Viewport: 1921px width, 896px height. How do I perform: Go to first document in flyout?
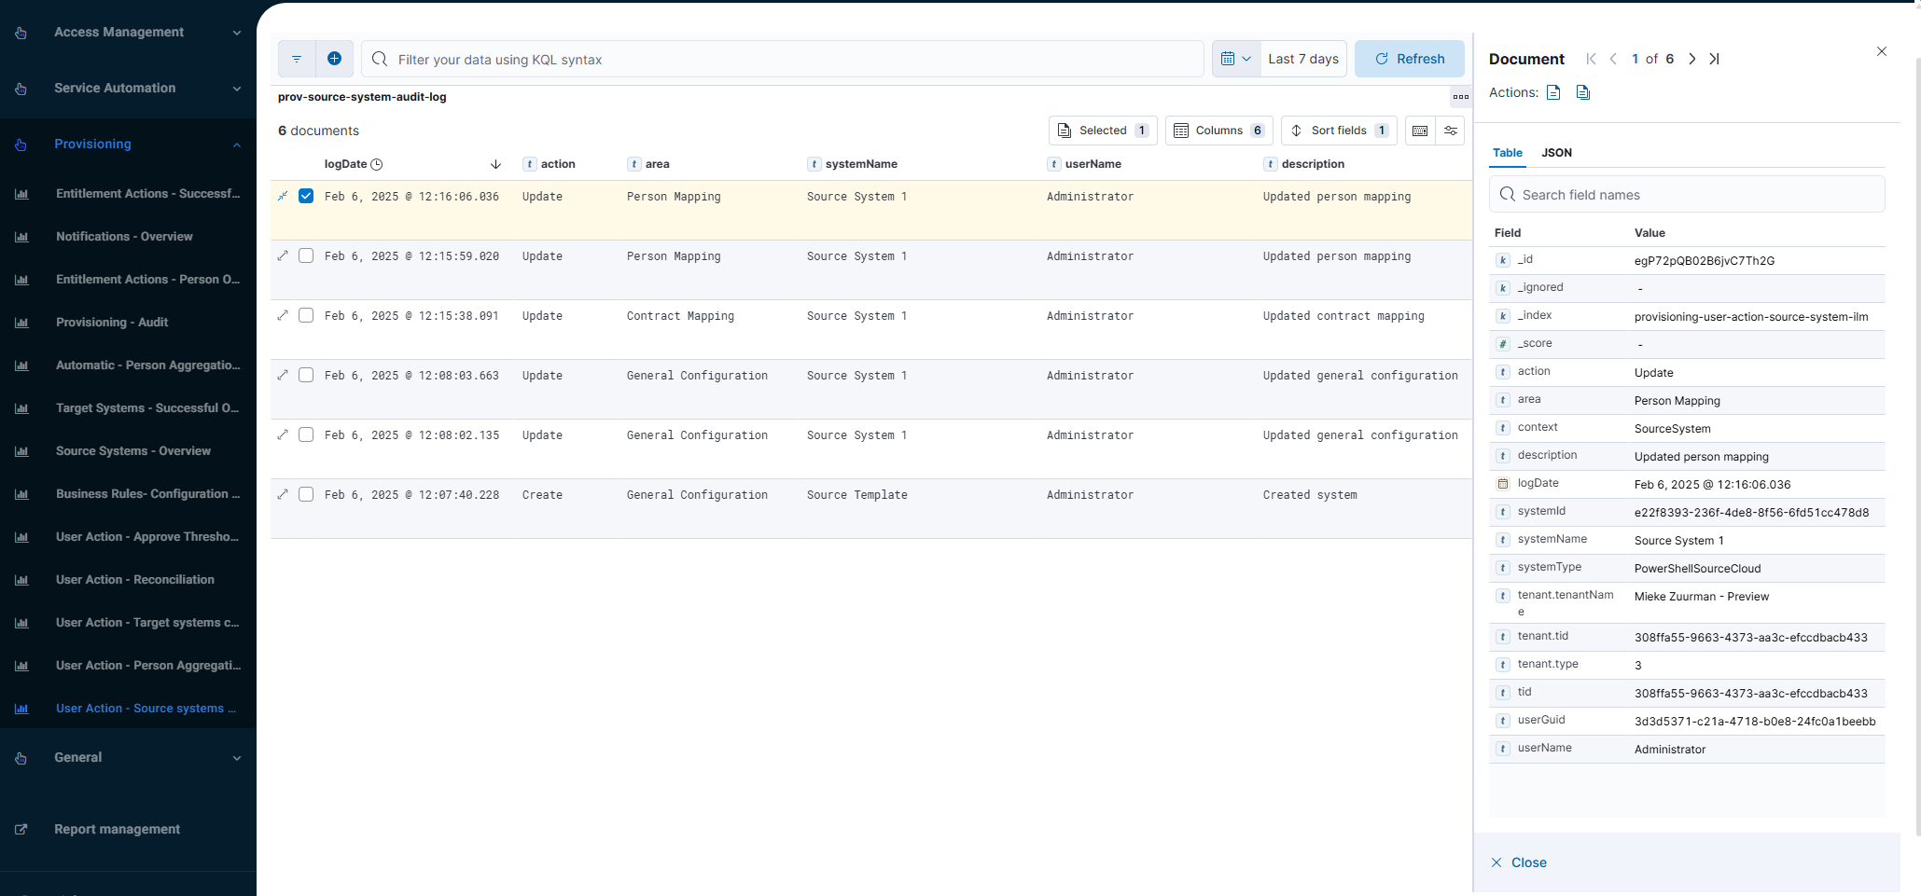click(1592, 59)
